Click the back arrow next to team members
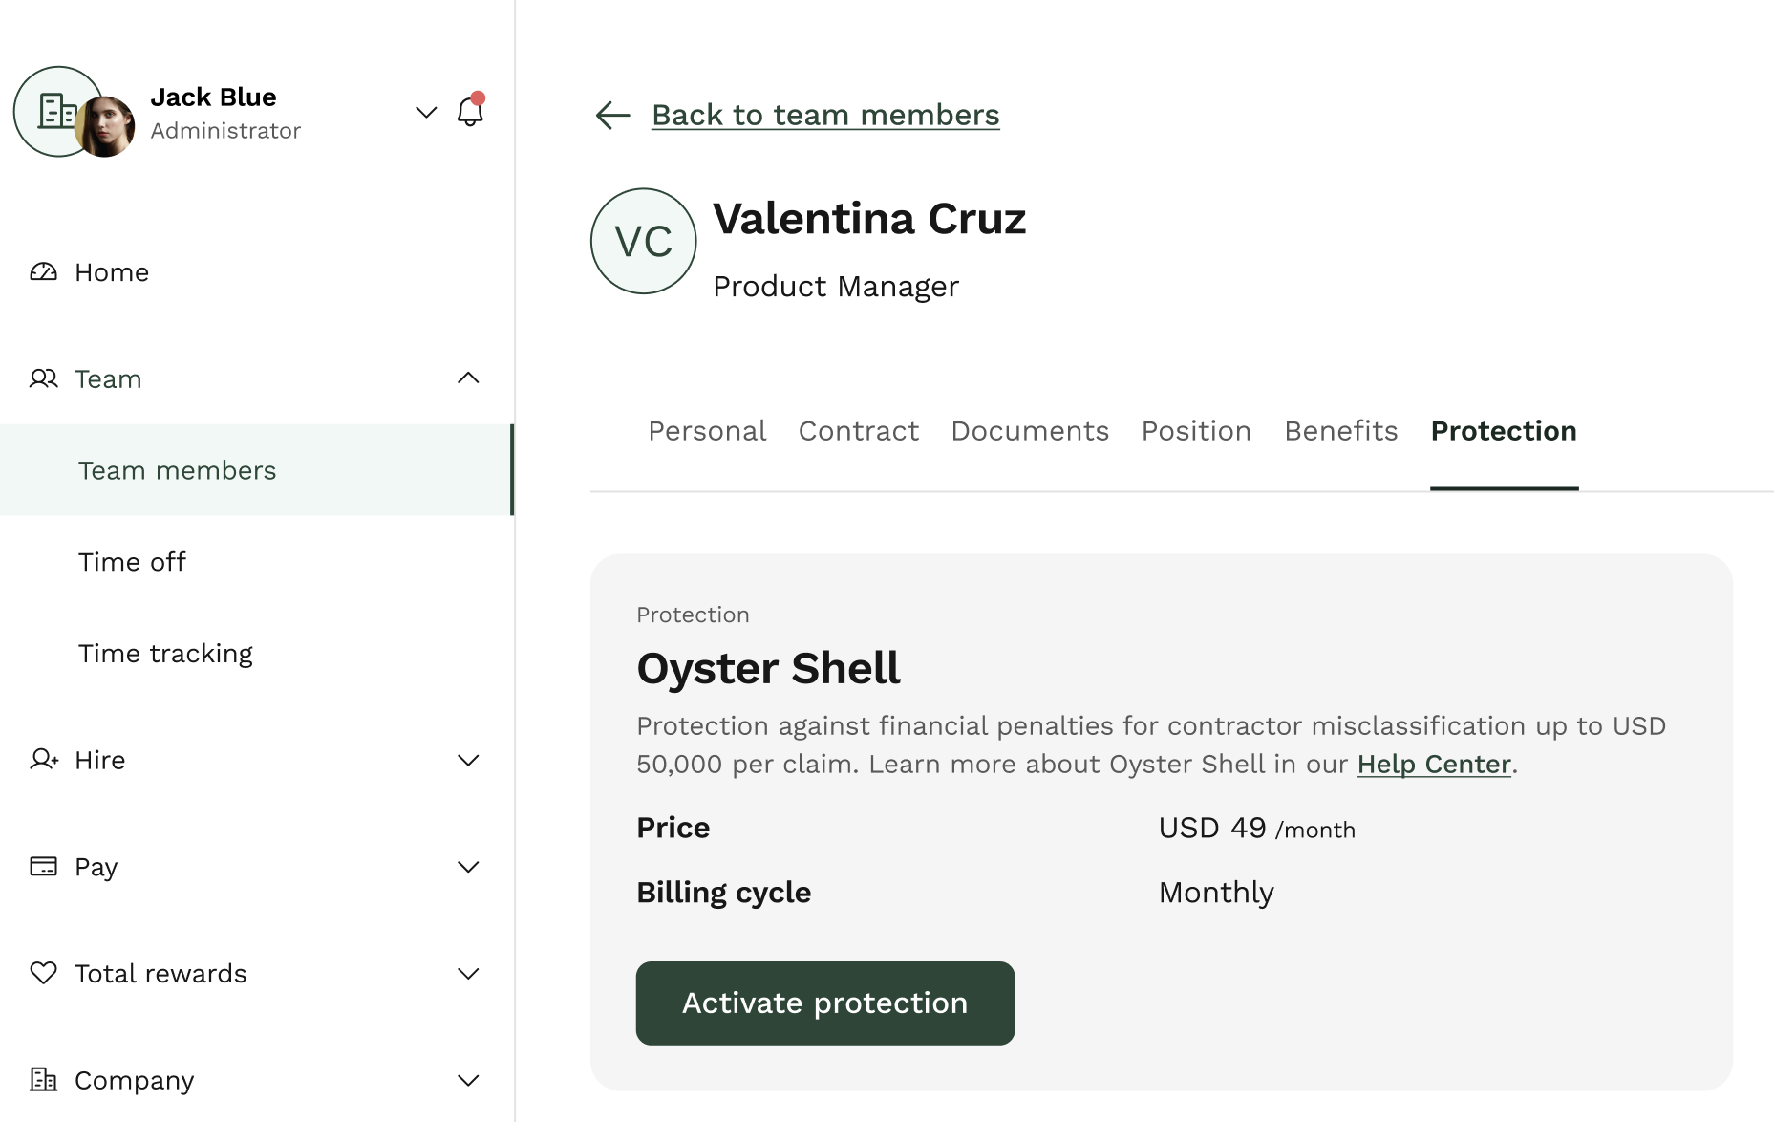Viewport: 1774px width, 1122px height. (611, 115)
